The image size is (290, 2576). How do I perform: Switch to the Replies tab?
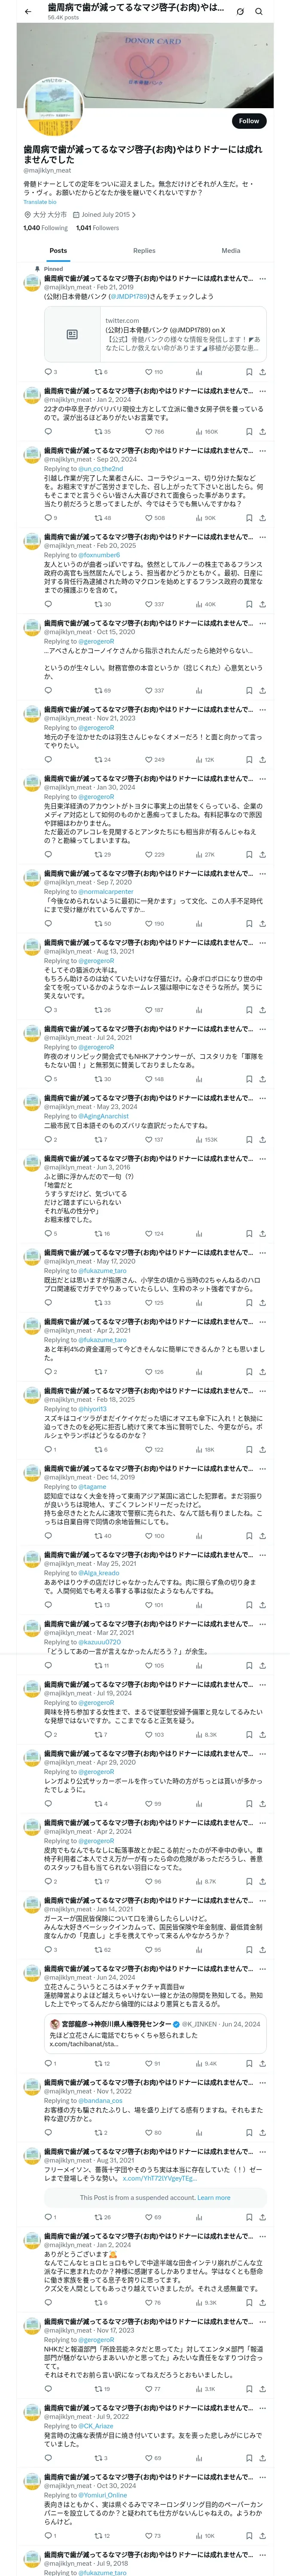point(144,251)
